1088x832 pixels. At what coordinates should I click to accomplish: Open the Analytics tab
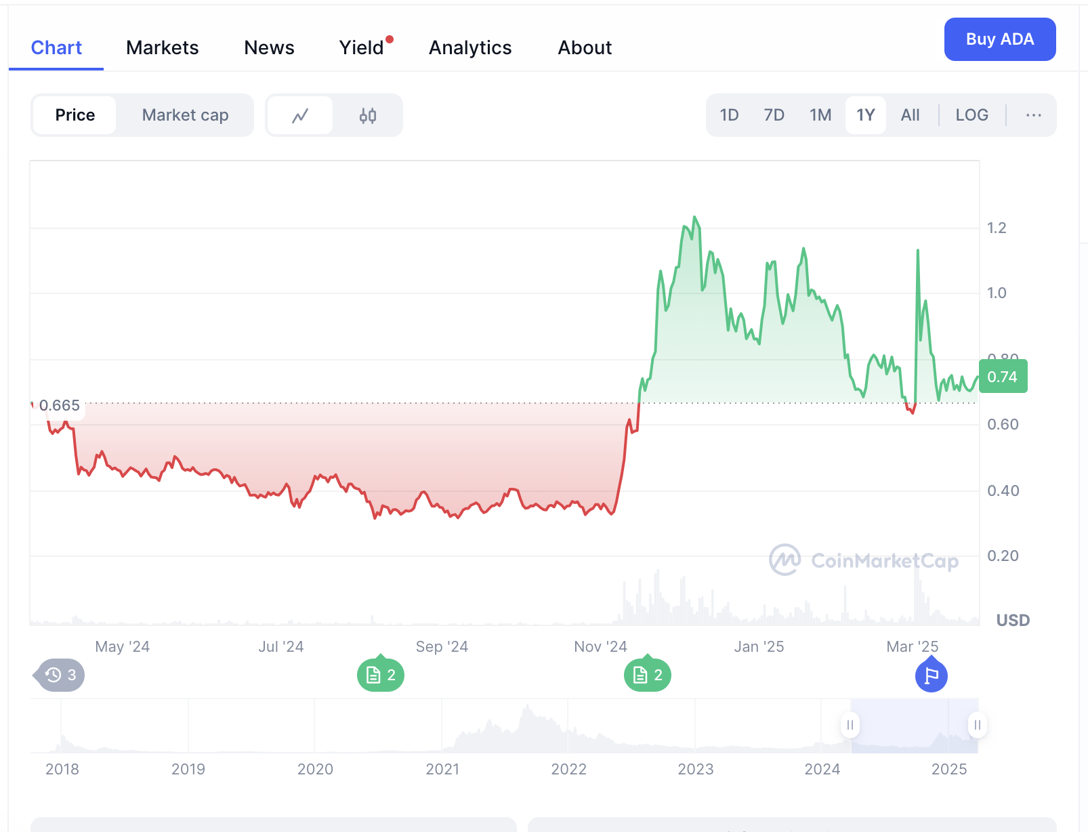pos(470,47)
